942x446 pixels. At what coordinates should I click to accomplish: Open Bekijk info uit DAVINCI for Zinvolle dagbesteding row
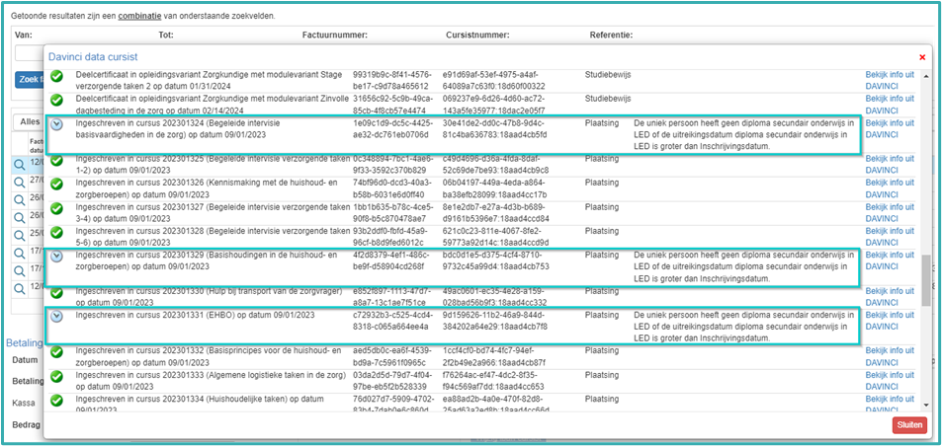(x=890, y=105)
